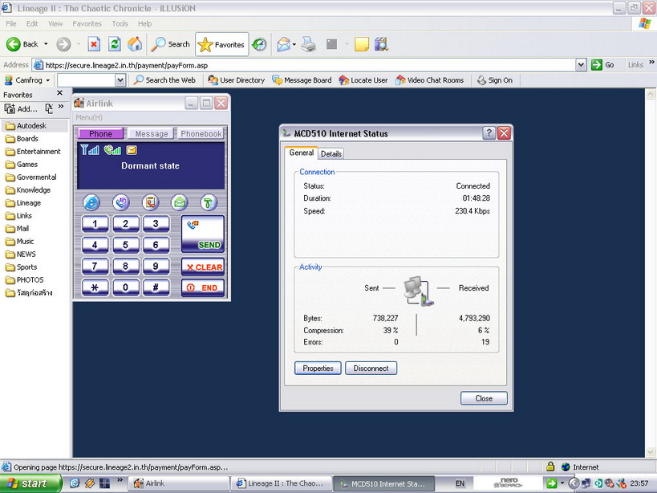Click Video Chat Rooms toolbar item
Screen dimensions: 657x493
[429, 80]
